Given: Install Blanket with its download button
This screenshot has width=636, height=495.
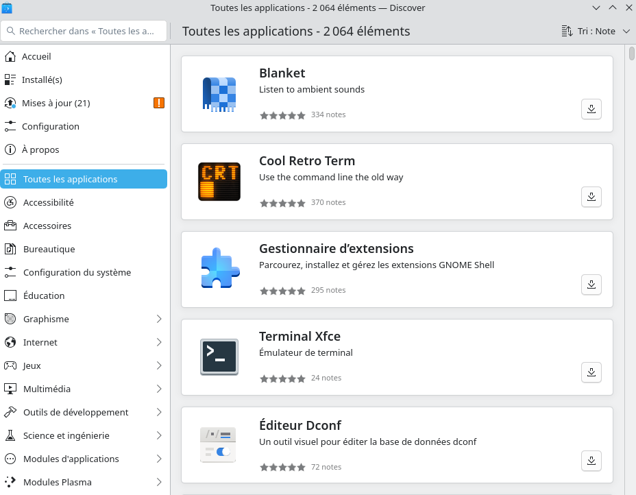Looking at the screenshot, I should [591, 109].
